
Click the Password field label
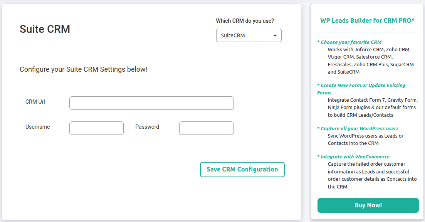click(x=147, y=126)
